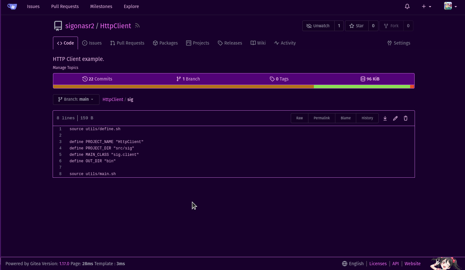Select line number 1
Viewport: 465px width, 270px height.
pyautogui.click(x=60, y=129)
